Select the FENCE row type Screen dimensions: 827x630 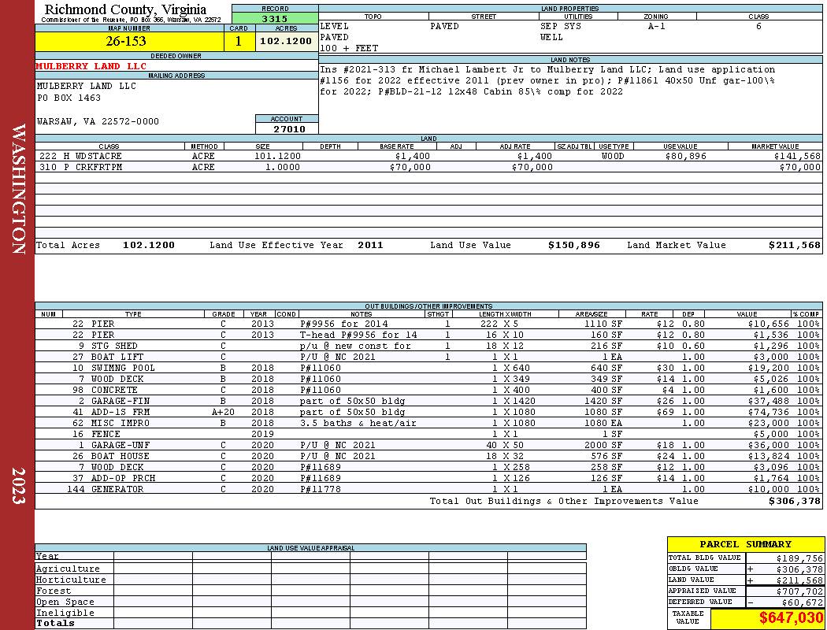click(106, 435)
